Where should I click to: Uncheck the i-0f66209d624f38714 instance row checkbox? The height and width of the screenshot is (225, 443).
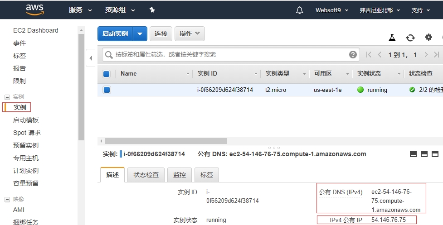coord(107,90)
